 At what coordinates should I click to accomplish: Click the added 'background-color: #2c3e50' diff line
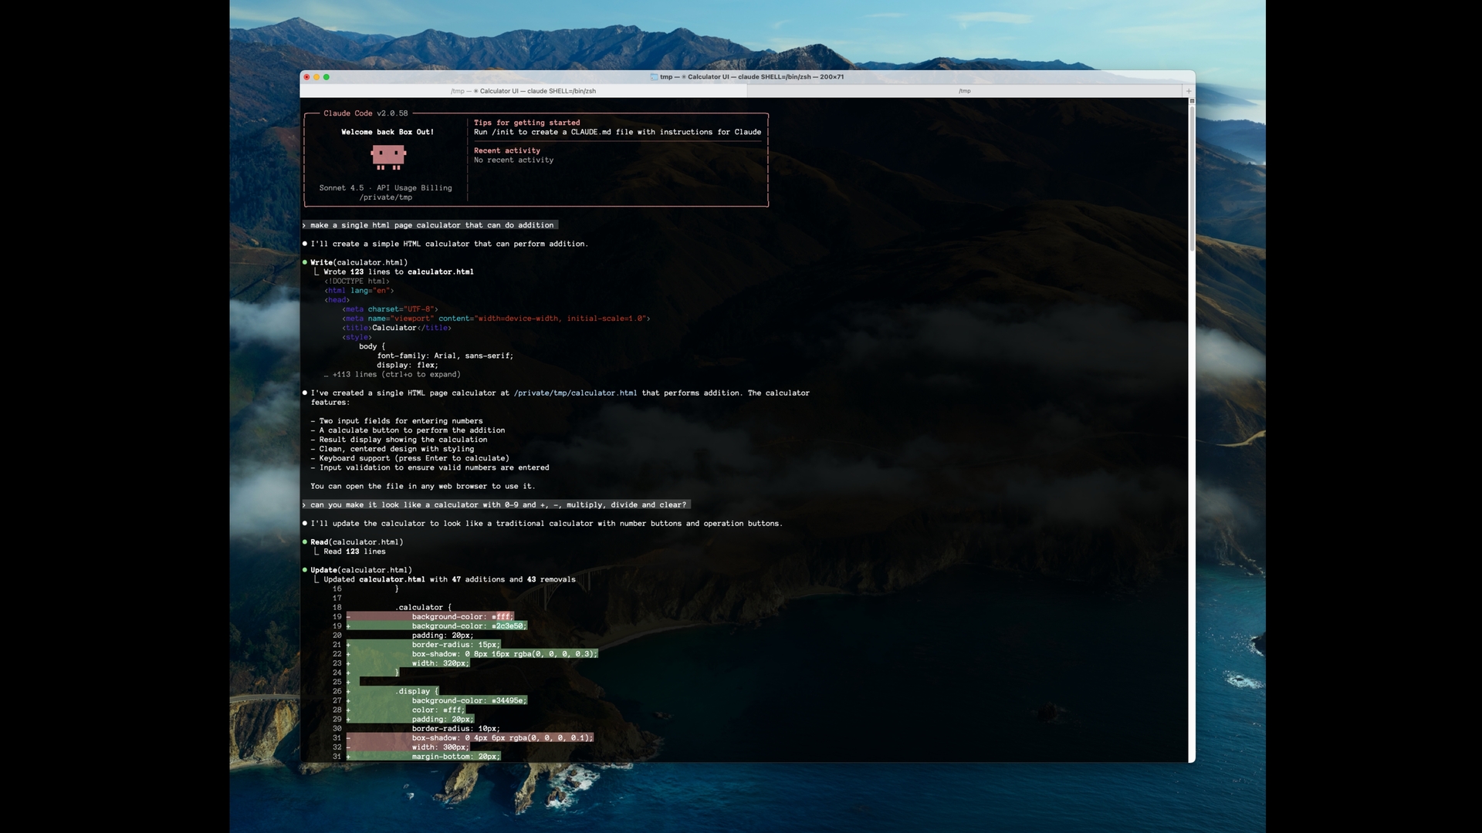468,626
